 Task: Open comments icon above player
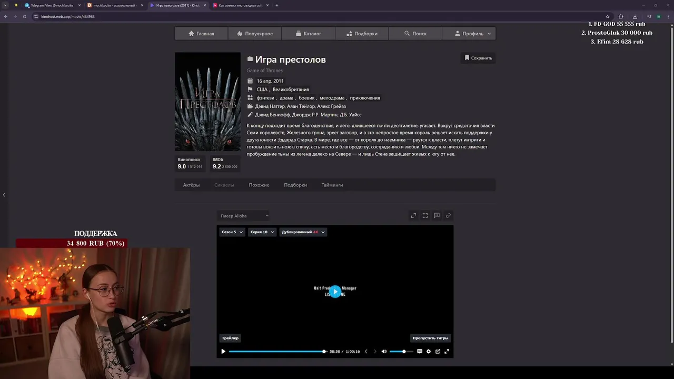click(x=437, y=215)
